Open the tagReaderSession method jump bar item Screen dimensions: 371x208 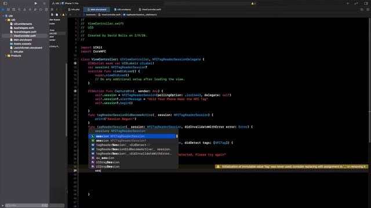pyautogui.click(x=140, y=14)
